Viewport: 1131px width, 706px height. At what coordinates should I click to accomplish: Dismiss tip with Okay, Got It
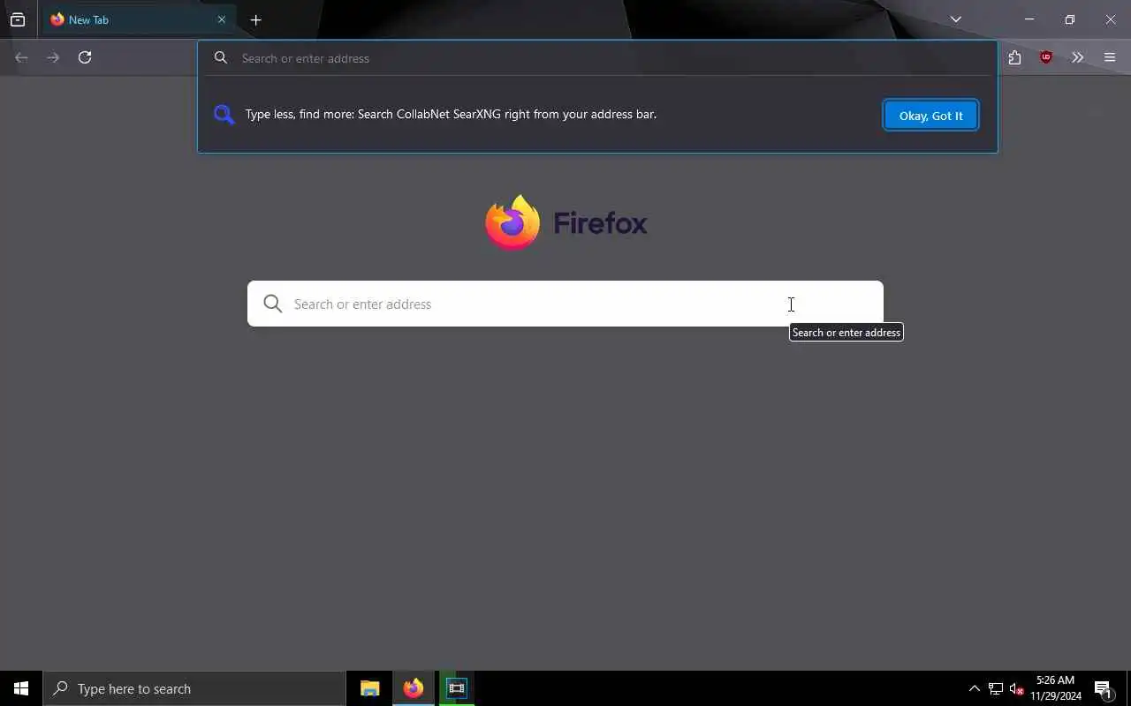coord(931,115)
